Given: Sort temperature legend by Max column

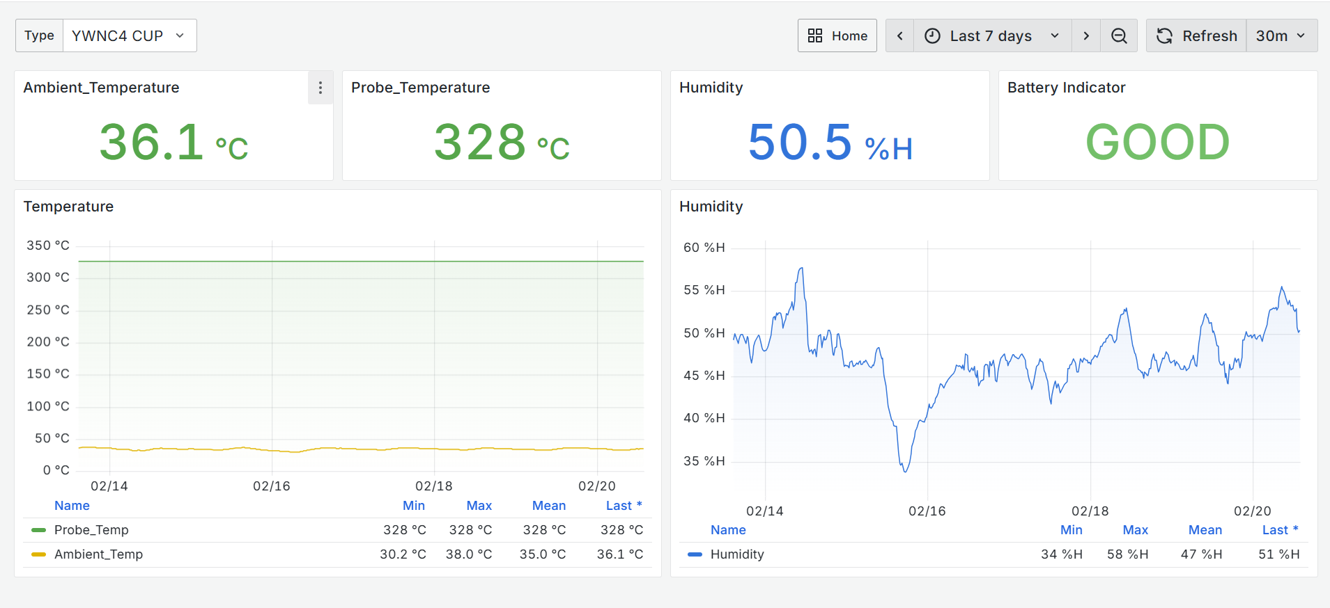Looking at the screenshot, I should (x=479, y=506).
